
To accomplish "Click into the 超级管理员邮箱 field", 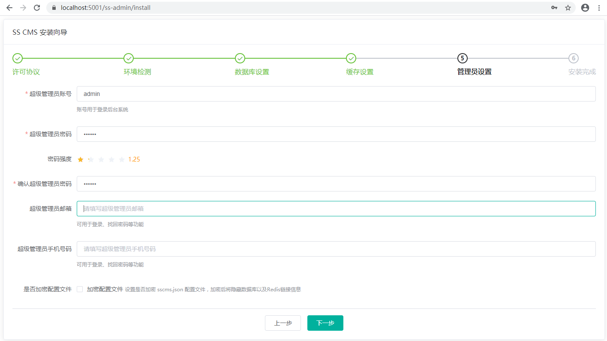I will [x=336, y=209].
